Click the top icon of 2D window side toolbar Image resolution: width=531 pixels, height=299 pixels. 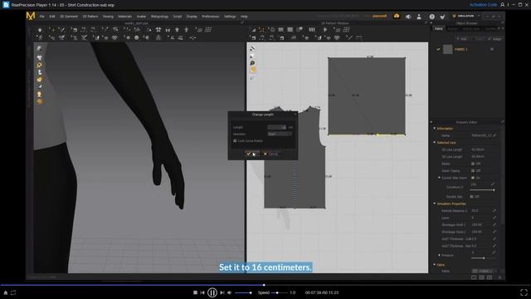[252, 48]
